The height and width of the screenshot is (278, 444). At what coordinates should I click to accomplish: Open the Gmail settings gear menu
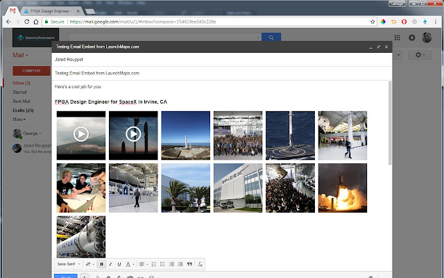coord(420,55)
